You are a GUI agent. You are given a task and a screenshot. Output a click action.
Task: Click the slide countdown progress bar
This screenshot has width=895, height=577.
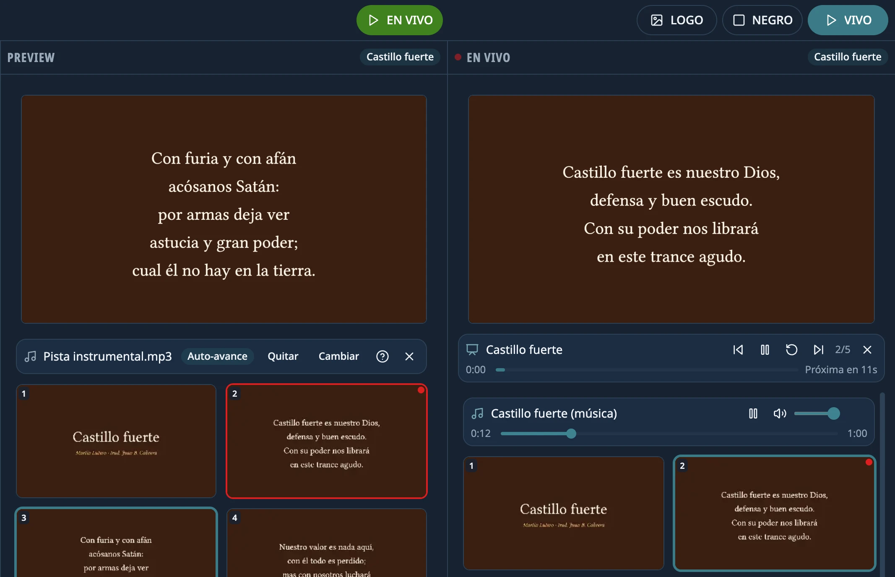click(x=646, y=370)
